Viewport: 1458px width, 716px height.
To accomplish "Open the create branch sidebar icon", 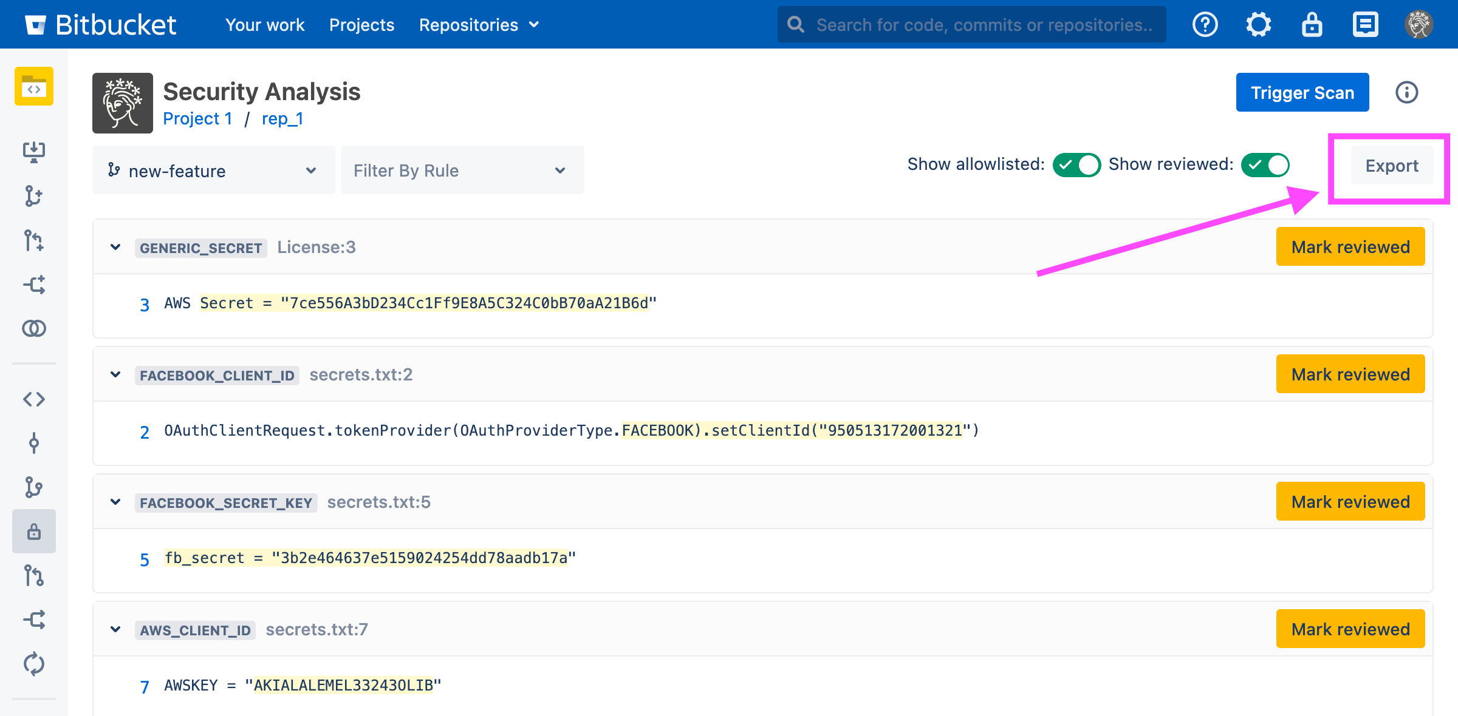I will (34, 196).
